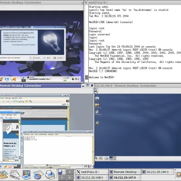Screen dimensions: 181x181
Task: Launch the document with pen writer icon
Action: [x=15, y=175]
